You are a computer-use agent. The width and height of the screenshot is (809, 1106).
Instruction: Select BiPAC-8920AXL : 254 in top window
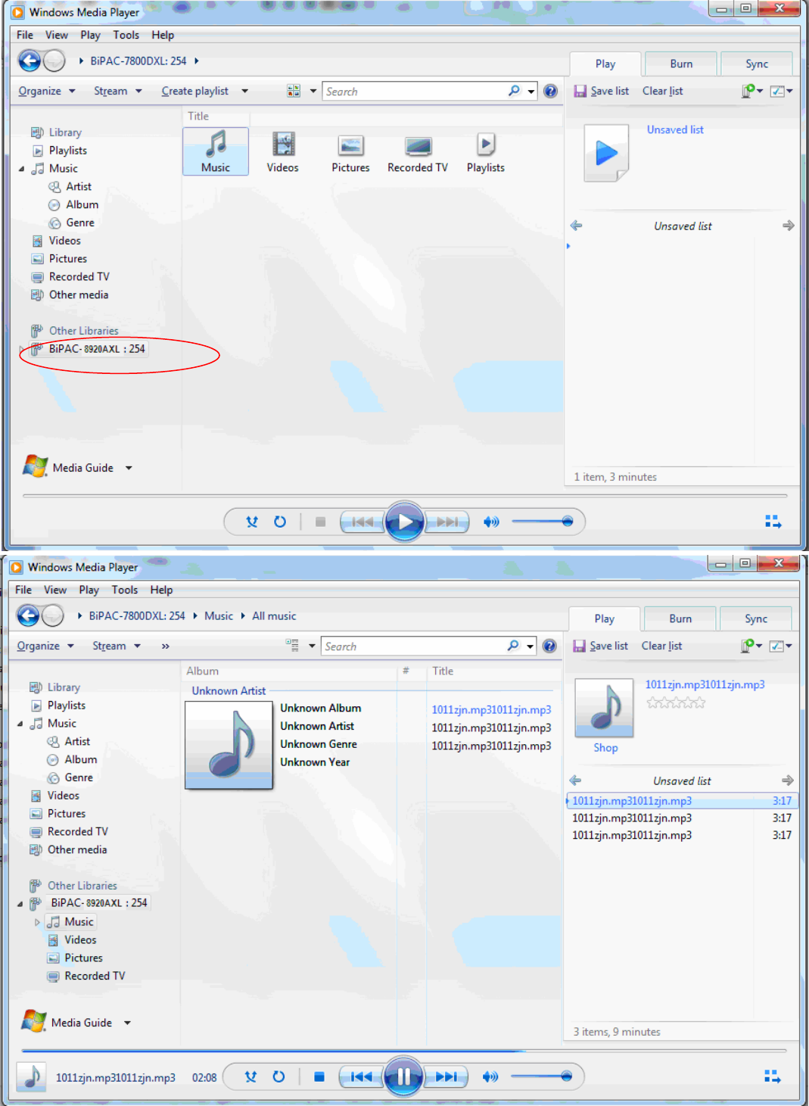click(88, 349)
